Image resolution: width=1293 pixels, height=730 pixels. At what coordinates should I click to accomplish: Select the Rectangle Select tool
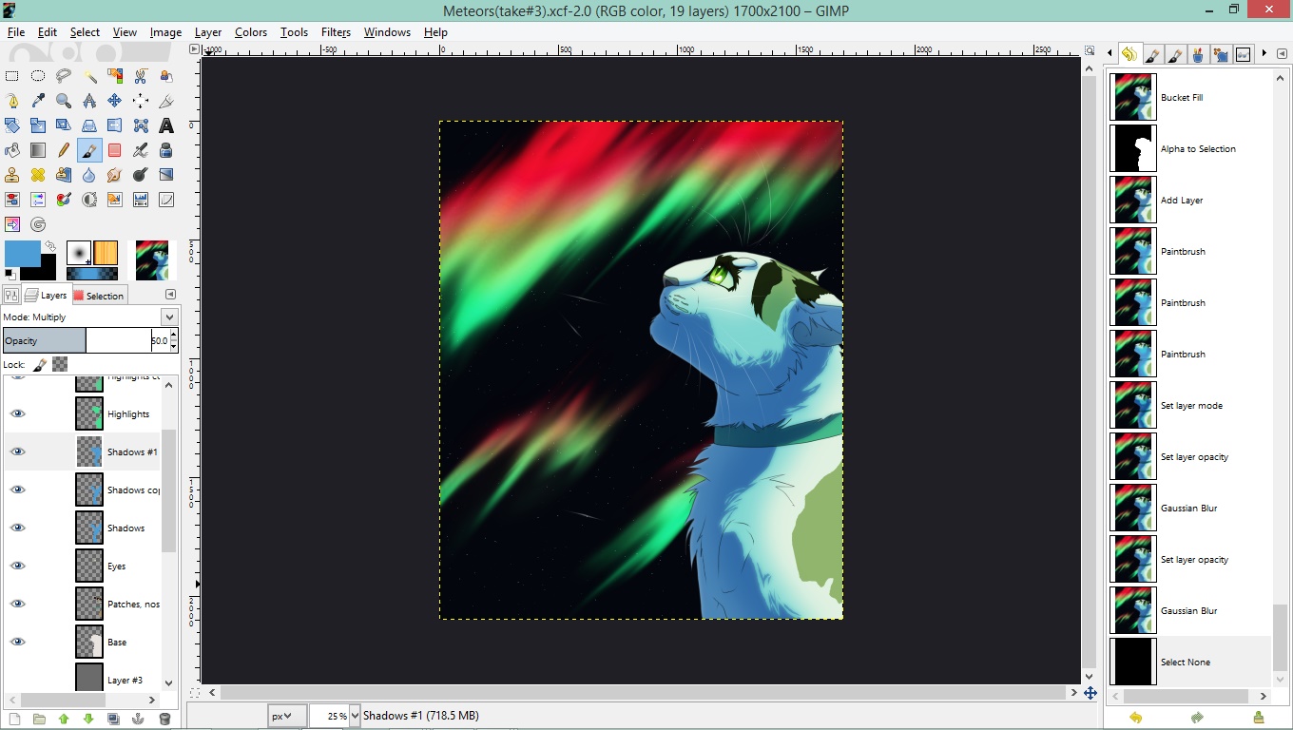pos(12,76)
